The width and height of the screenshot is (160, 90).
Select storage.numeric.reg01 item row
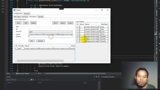[x=92, y=36]
